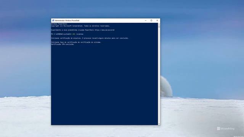Minimize the Administrador: Windows PowerShell window

(x=146, y=21)
